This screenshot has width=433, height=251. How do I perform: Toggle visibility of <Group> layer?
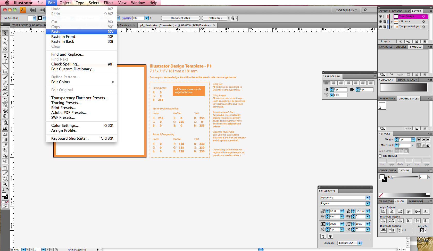(380, 21)
